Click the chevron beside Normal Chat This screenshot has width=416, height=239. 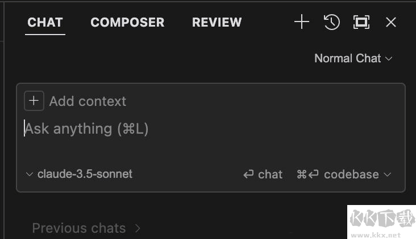tap(389, 58)
